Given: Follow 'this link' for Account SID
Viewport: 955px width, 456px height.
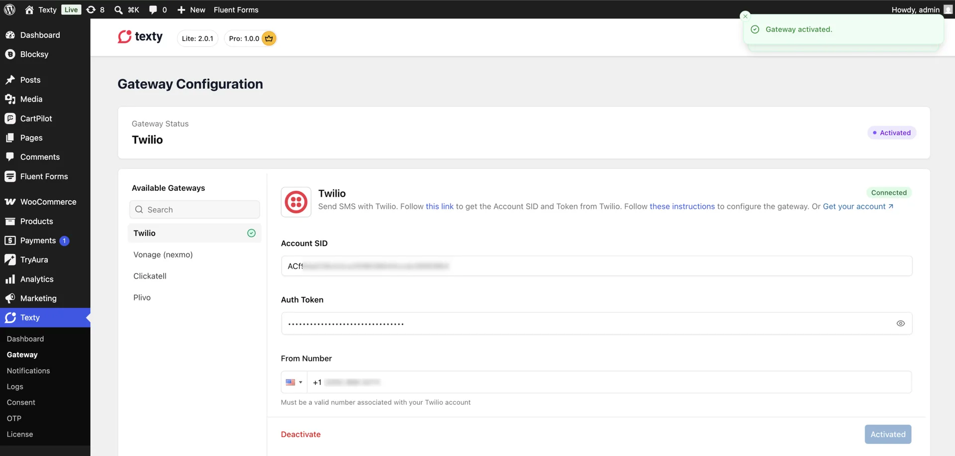Looking at the screenshot, I should coord(440,206).
